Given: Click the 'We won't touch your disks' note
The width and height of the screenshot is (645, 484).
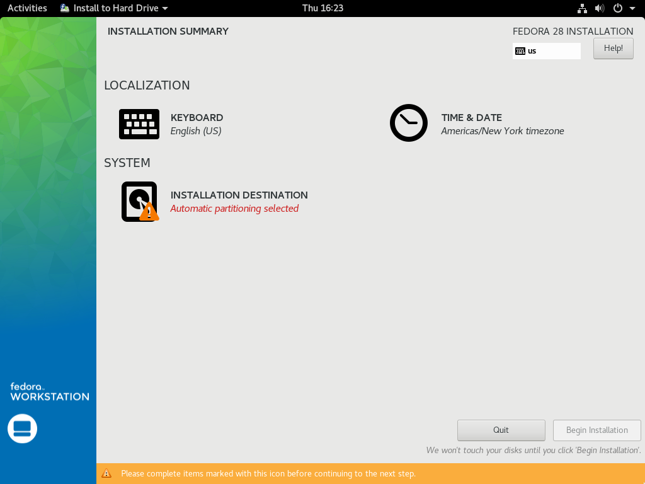Looking at the screenshot, I should [x=534, y=450].
